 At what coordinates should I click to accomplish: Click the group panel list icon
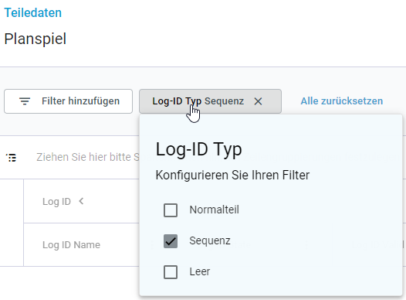tap(12, 158)
